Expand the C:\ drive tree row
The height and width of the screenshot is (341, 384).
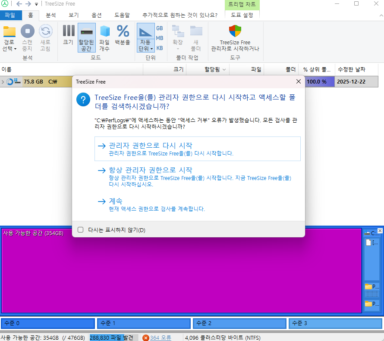coord(3,82)
